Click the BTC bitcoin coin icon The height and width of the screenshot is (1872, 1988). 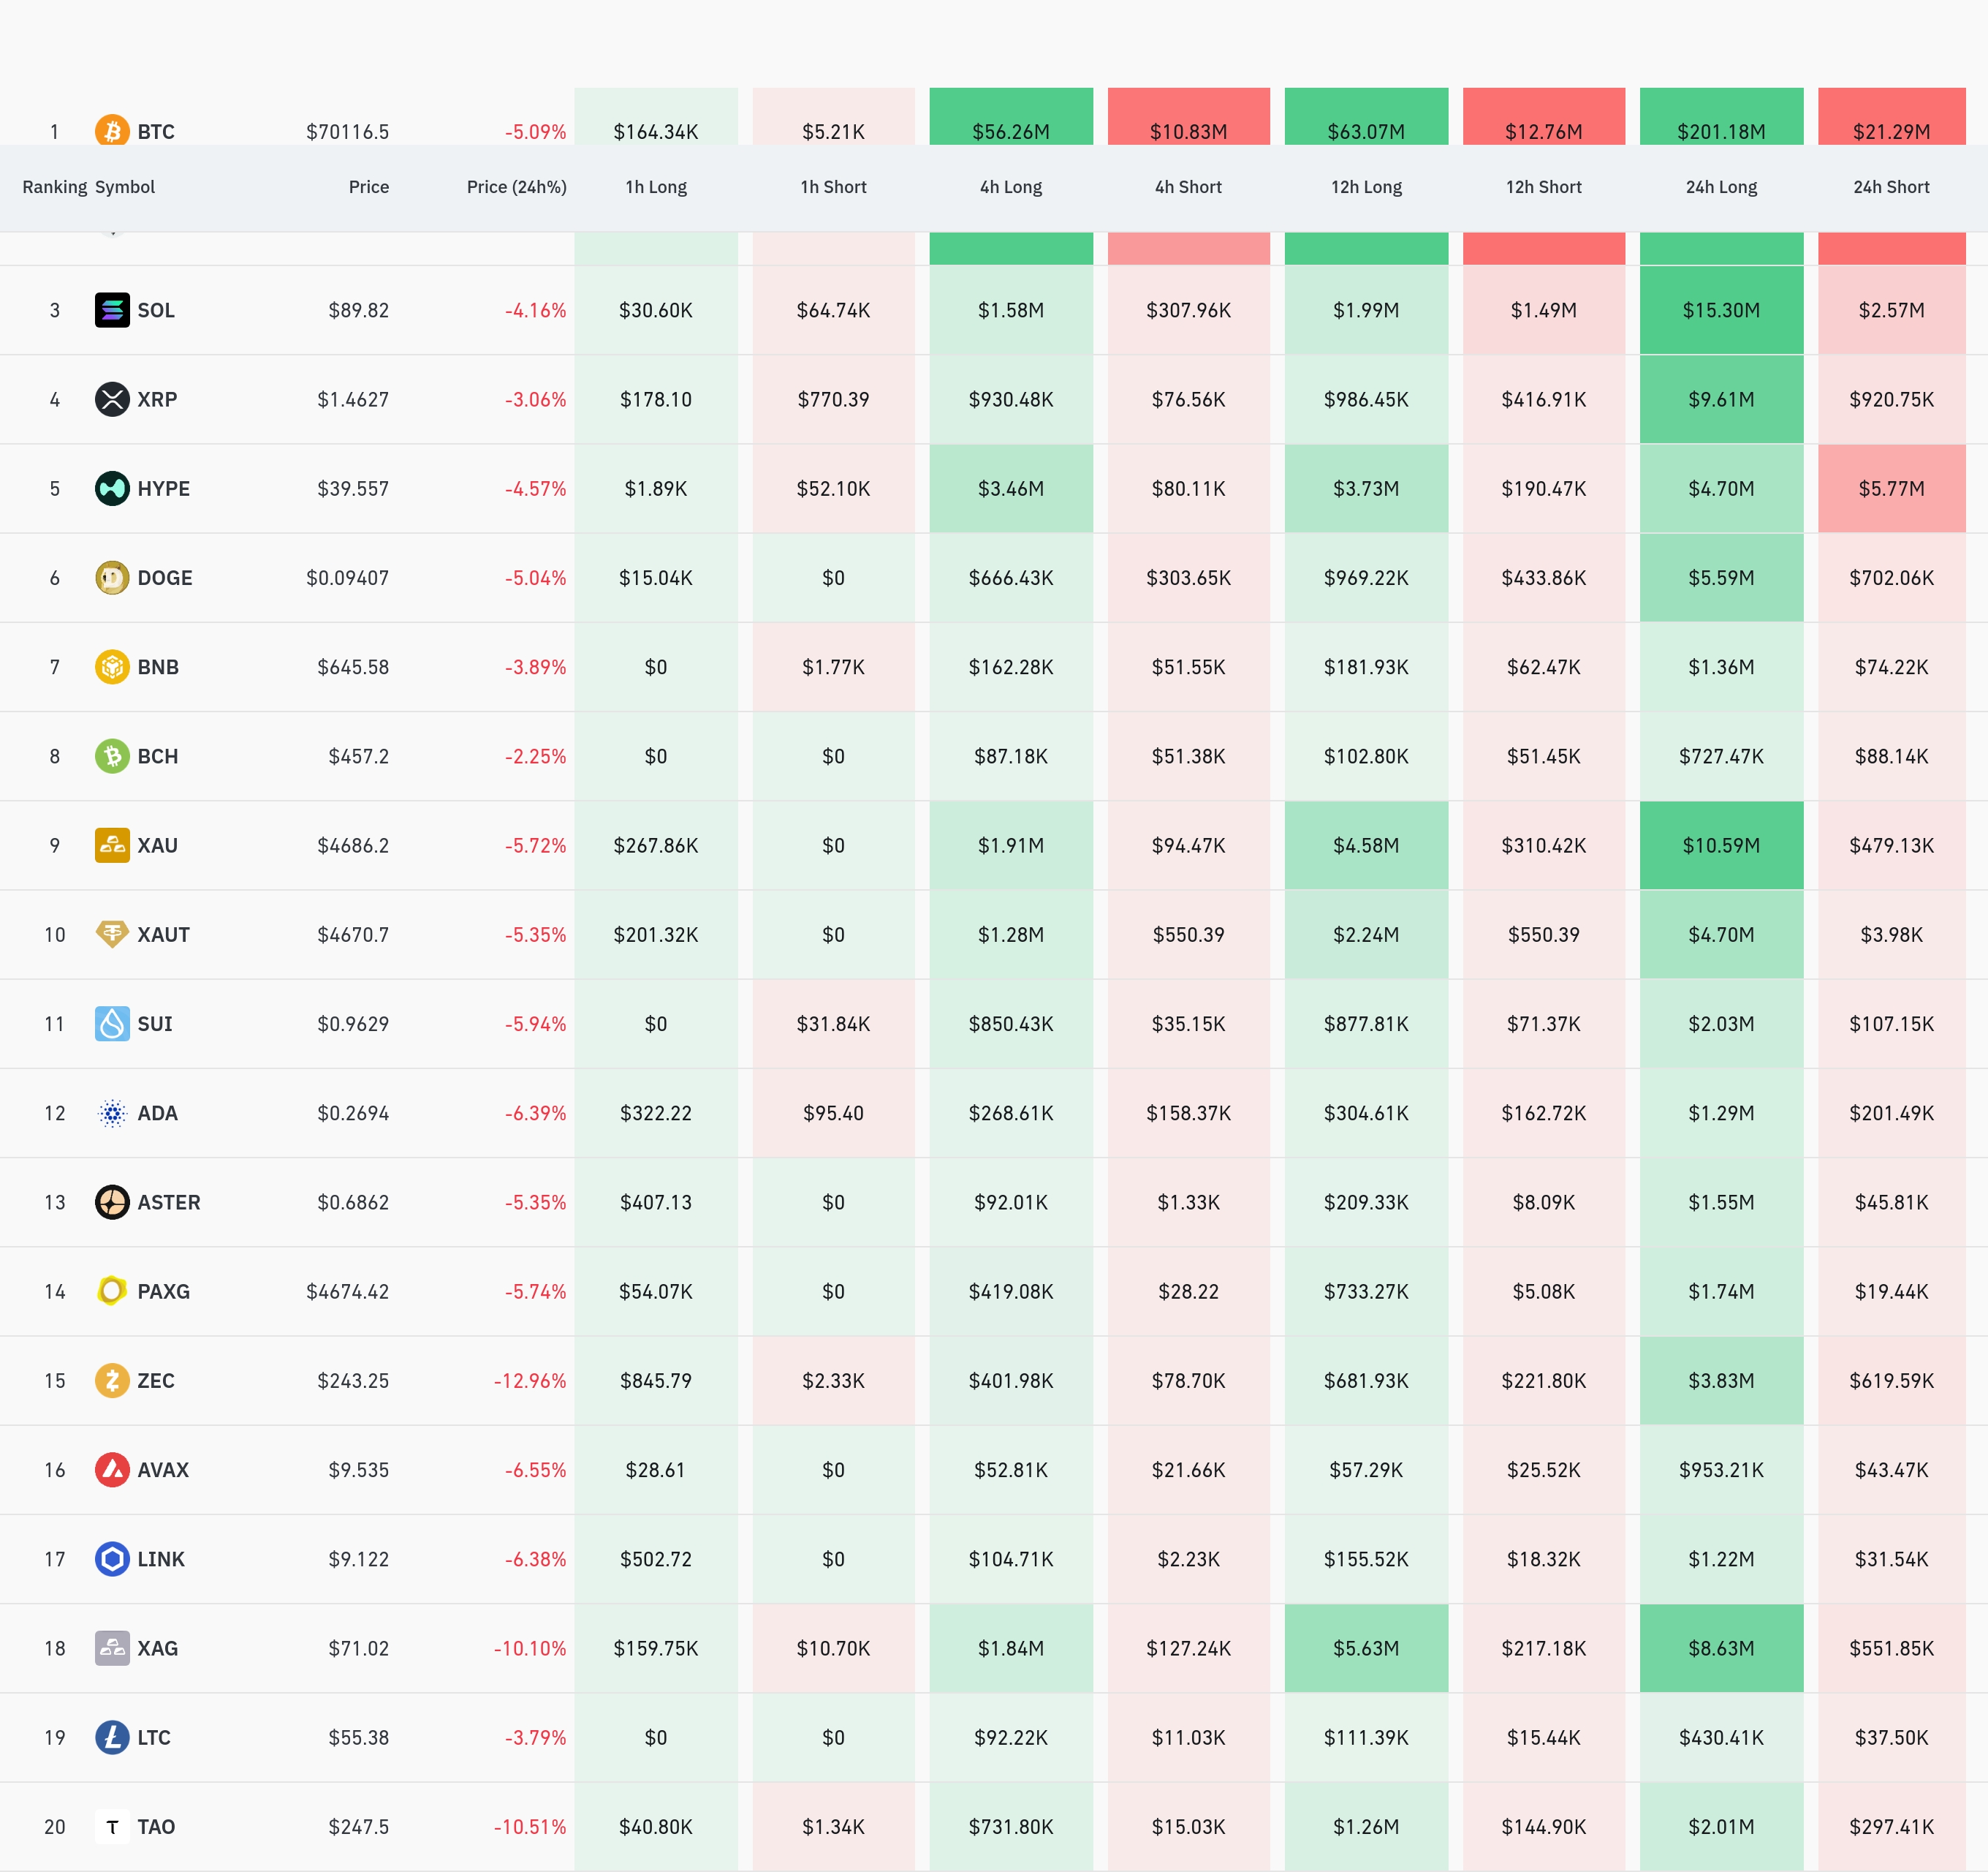[112, 130]
